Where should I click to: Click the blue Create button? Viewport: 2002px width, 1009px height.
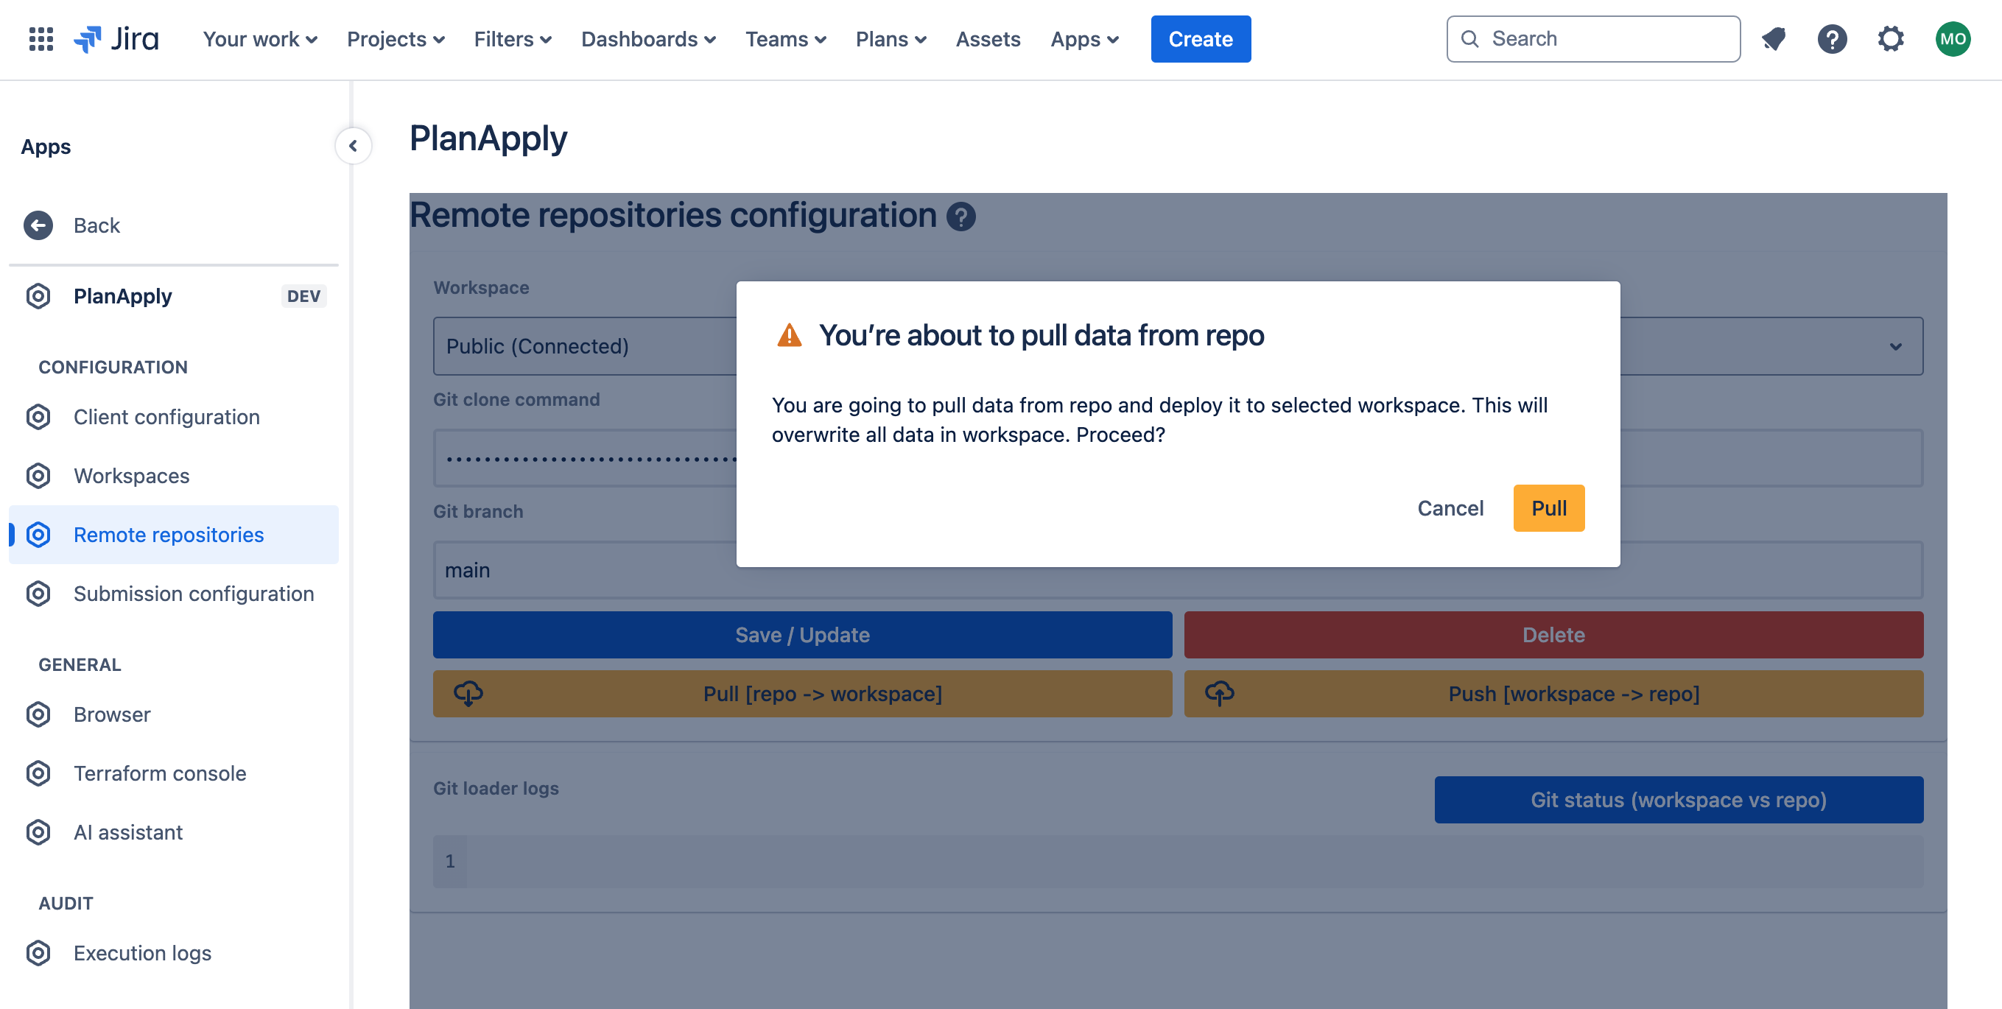(1199, 39)
